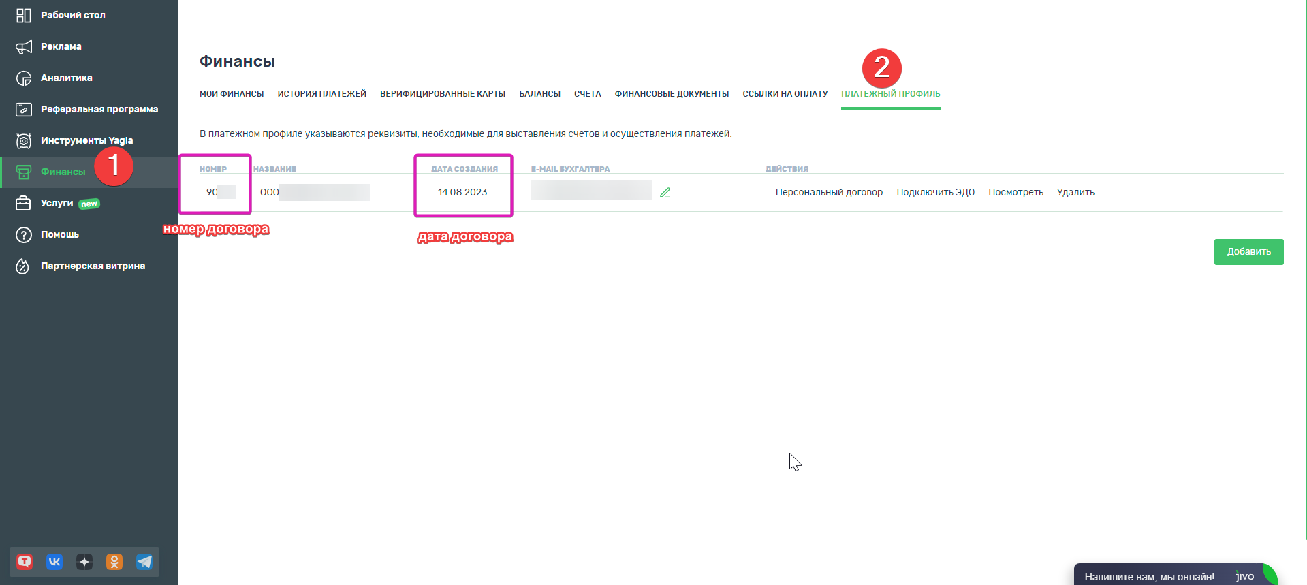Open the VK social link icon
This screenshot has width=1307, height=585.
[x=54, y=562]
